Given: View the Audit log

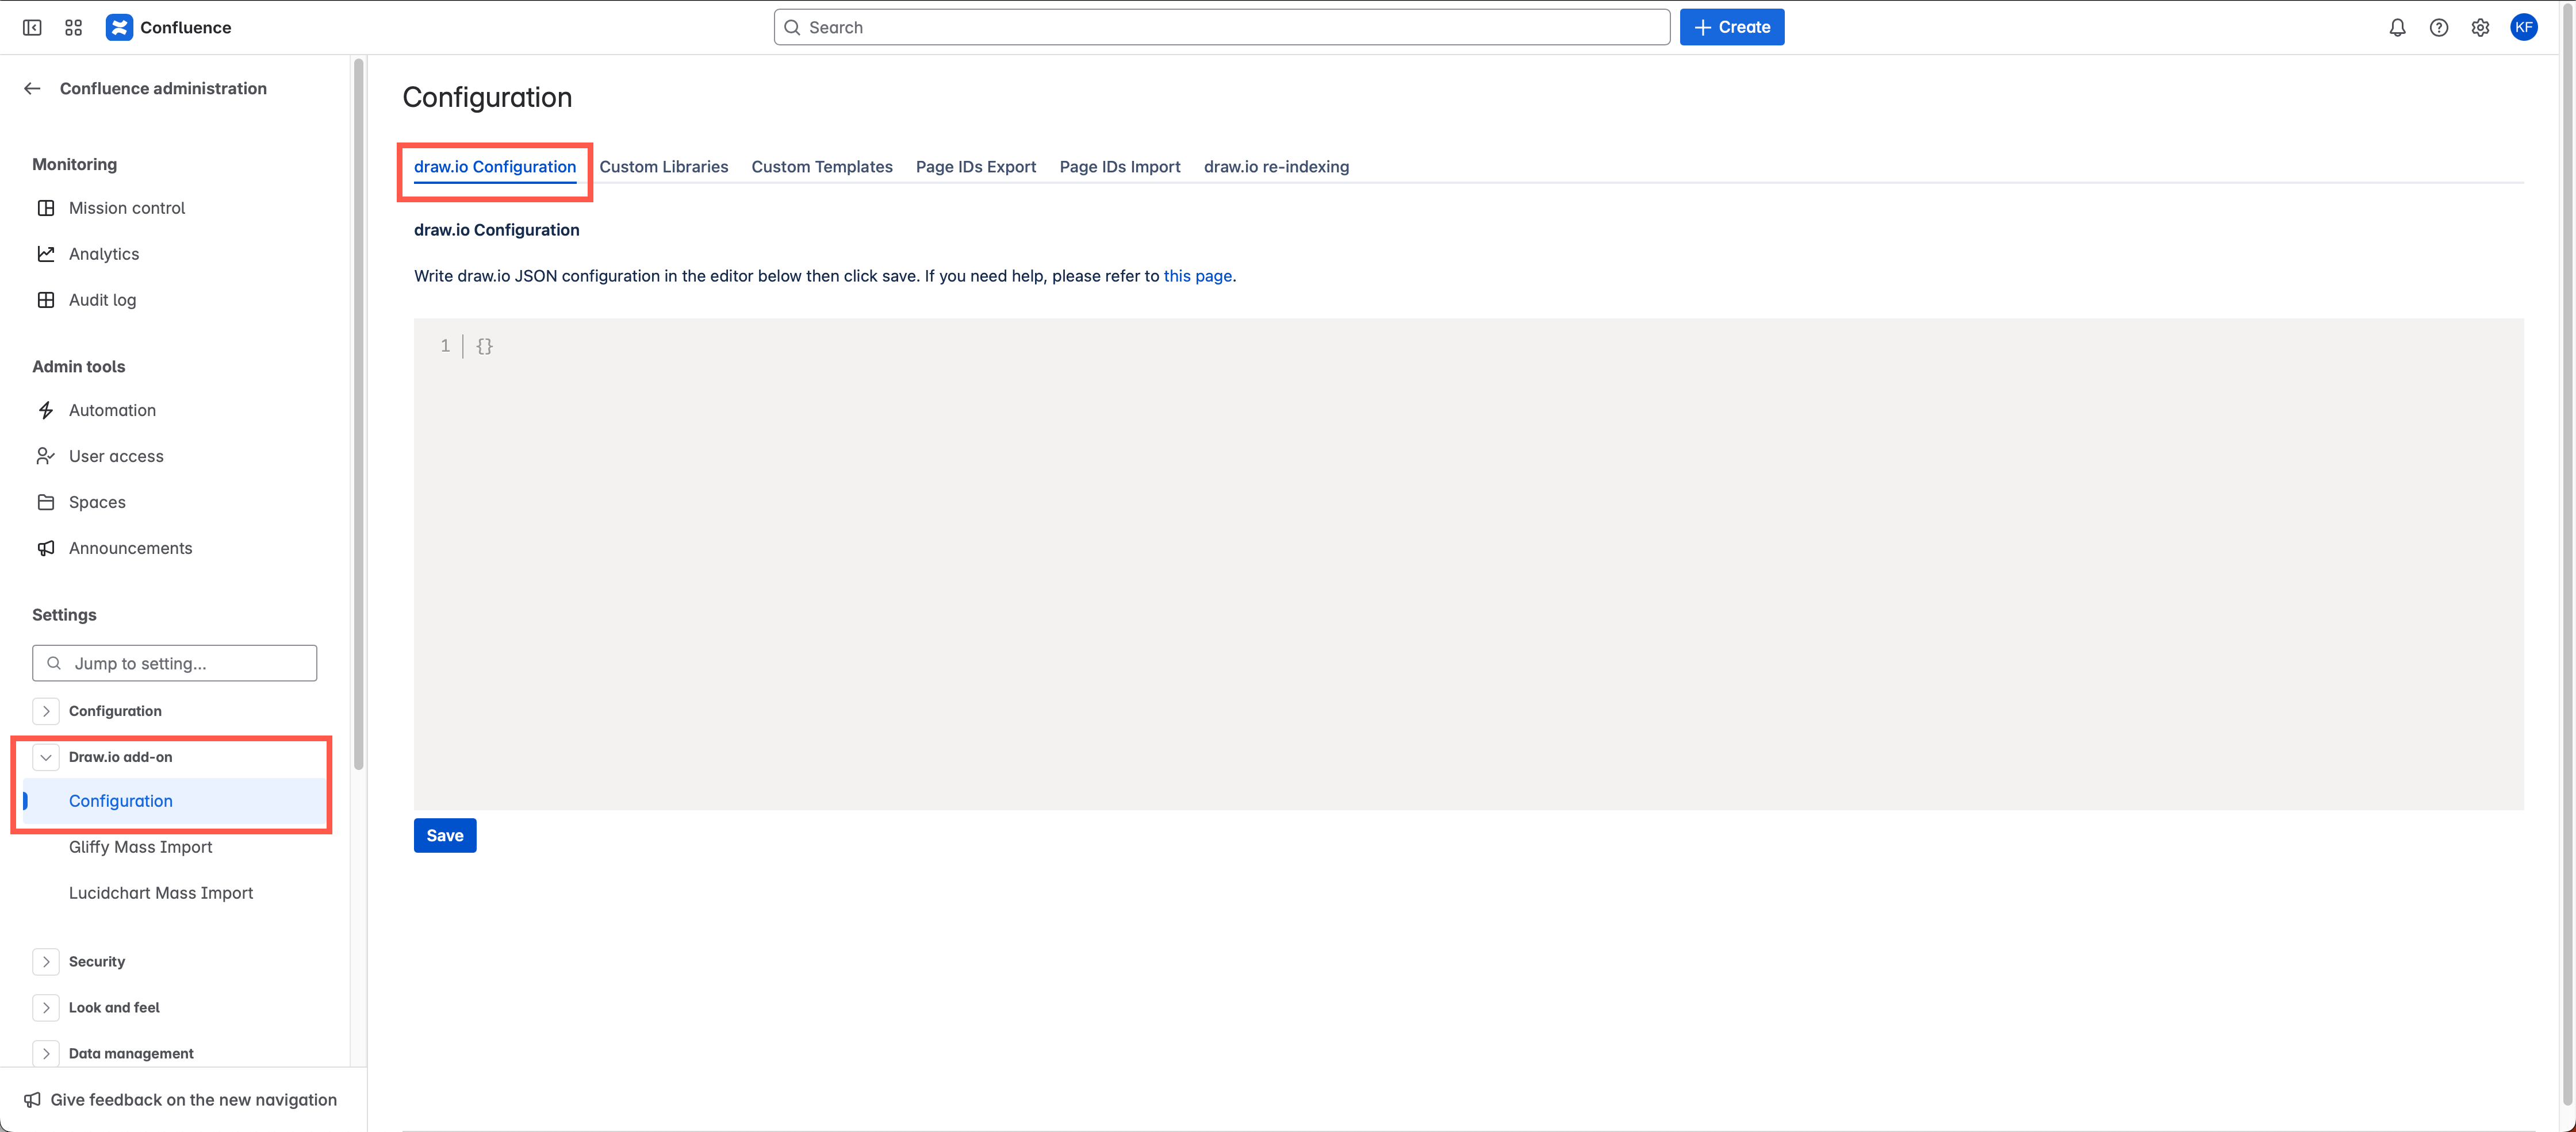Looking at the screenshot, I should [102, 300].
